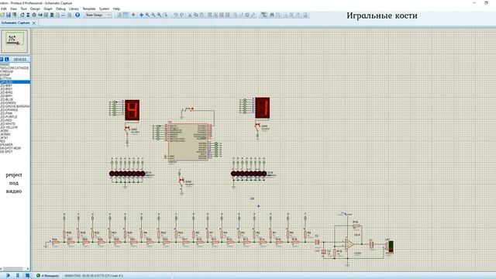This screenshot has height=279, width=496.
Task: Switch to the Schematic Capture tab
Action: coord(15,22)
